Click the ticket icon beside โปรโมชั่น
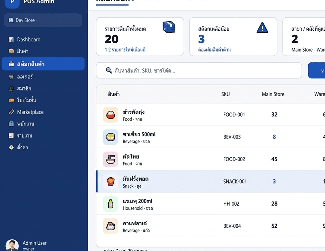The image size is (325, 251). coord(11,100)
